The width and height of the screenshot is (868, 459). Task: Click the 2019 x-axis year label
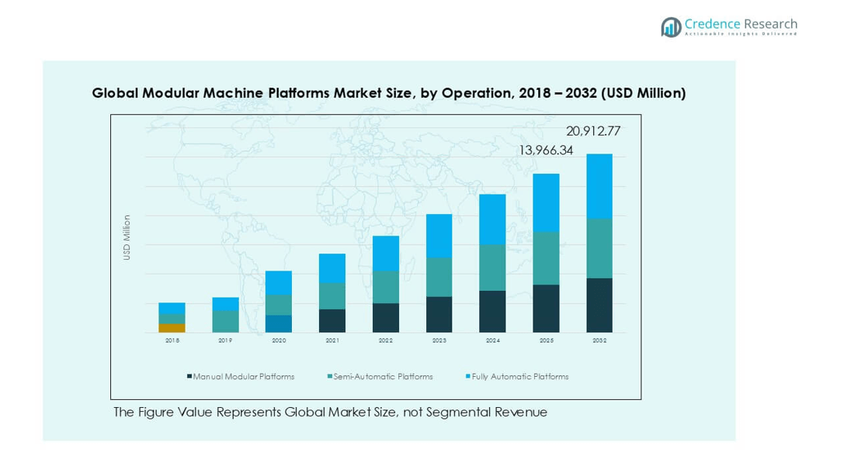pos(225,340)
